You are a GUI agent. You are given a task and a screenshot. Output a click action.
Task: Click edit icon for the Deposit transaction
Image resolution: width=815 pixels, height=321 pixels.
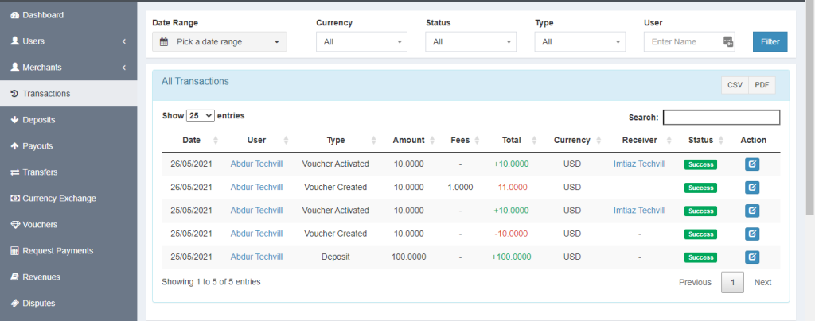click(752, 257)
